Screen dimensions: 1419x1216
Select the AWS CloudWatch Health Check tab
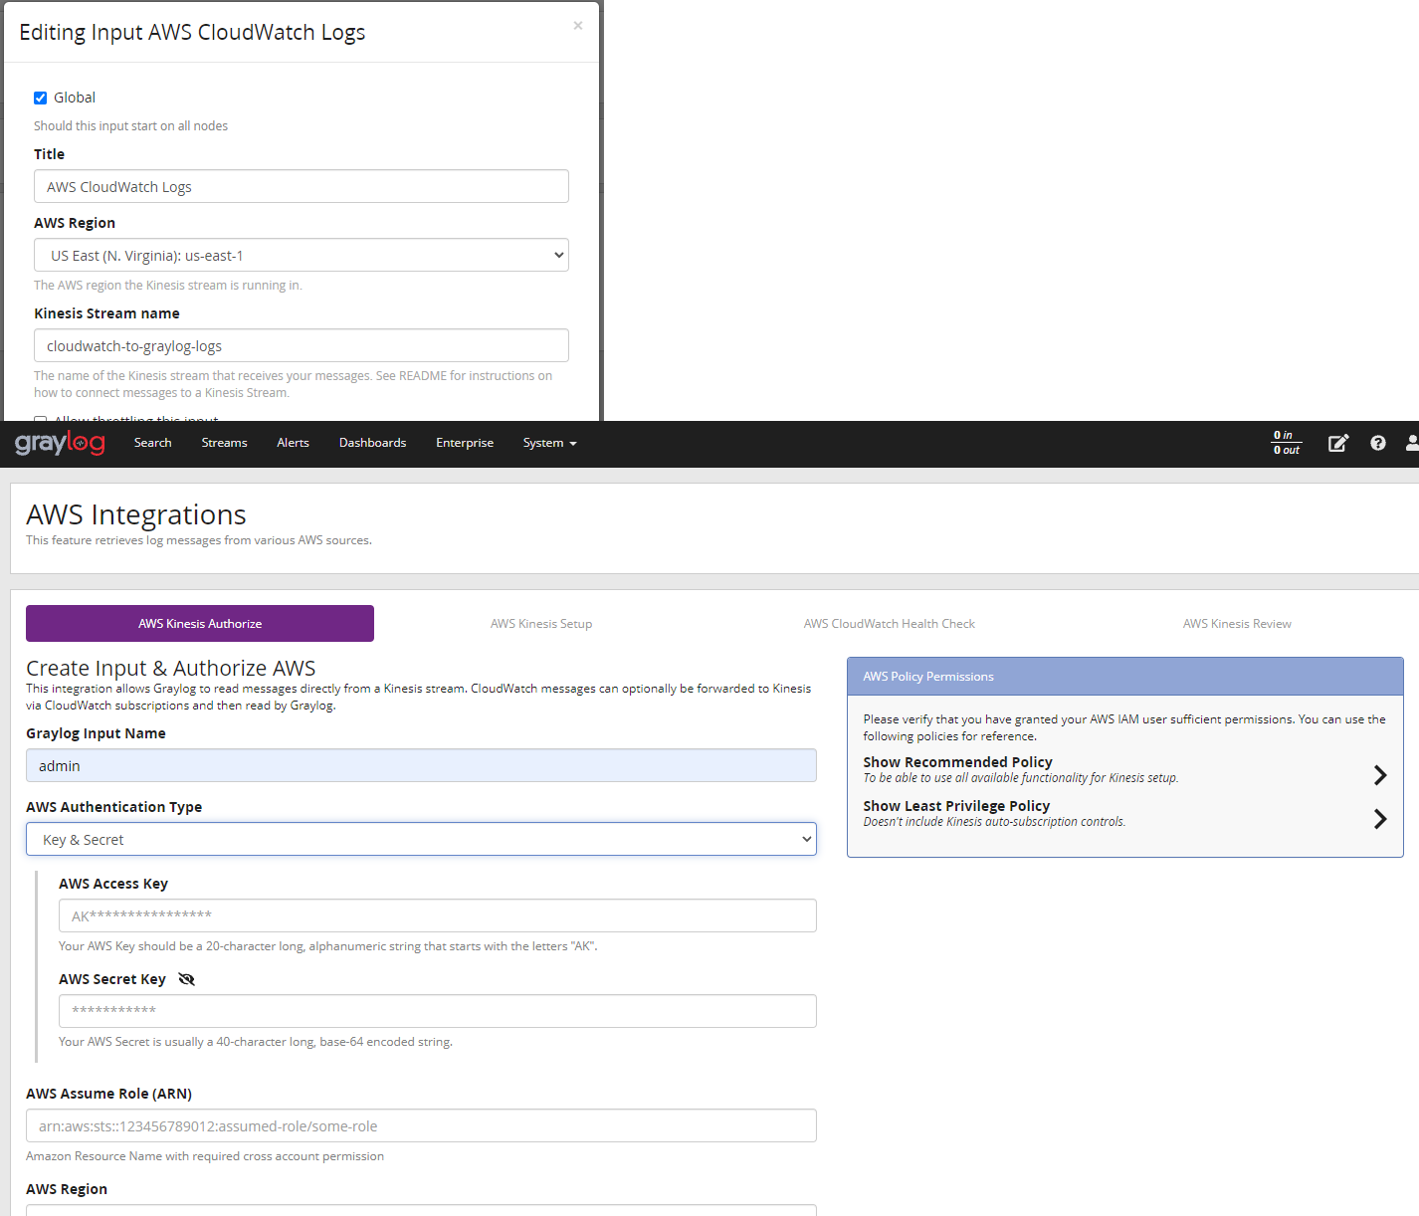coord(890,624)
